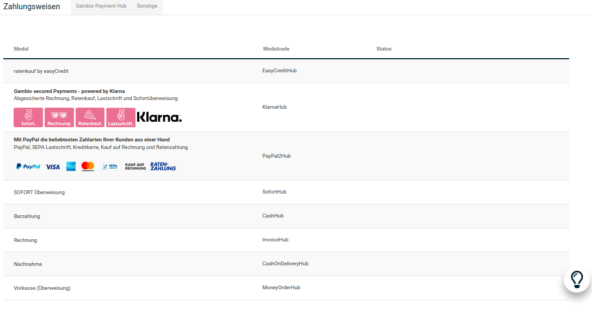
Task: Click the pink Sofort Klarna icon
Action: click(x=28, y=117)
